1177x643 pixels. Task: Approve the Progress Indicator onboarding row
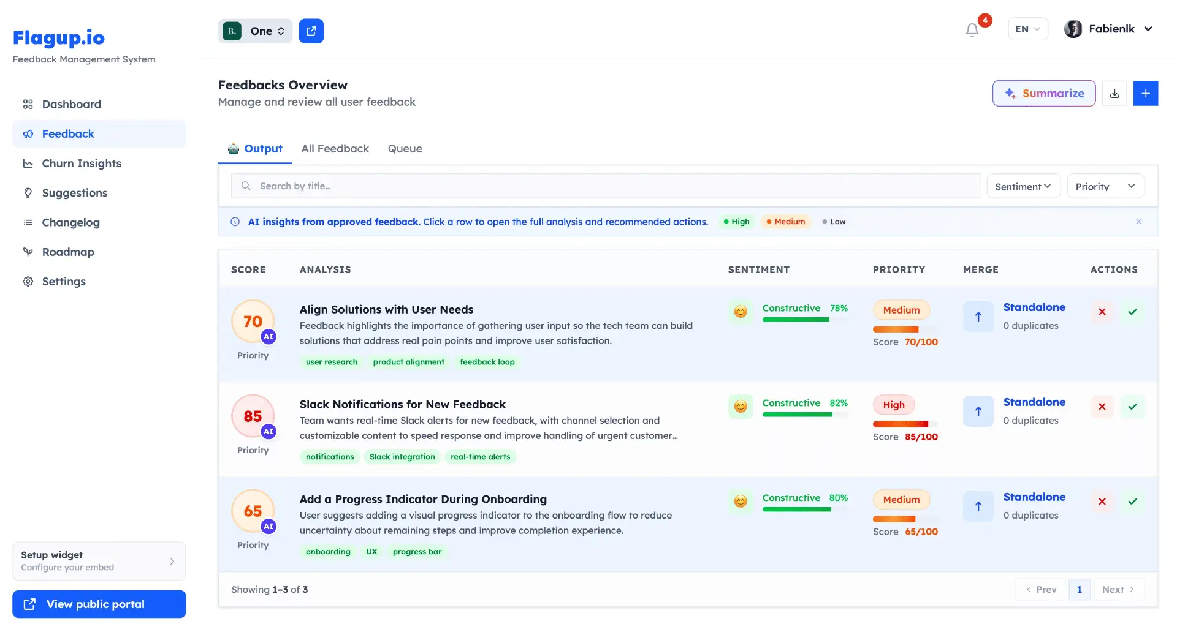coord(1132,502)
